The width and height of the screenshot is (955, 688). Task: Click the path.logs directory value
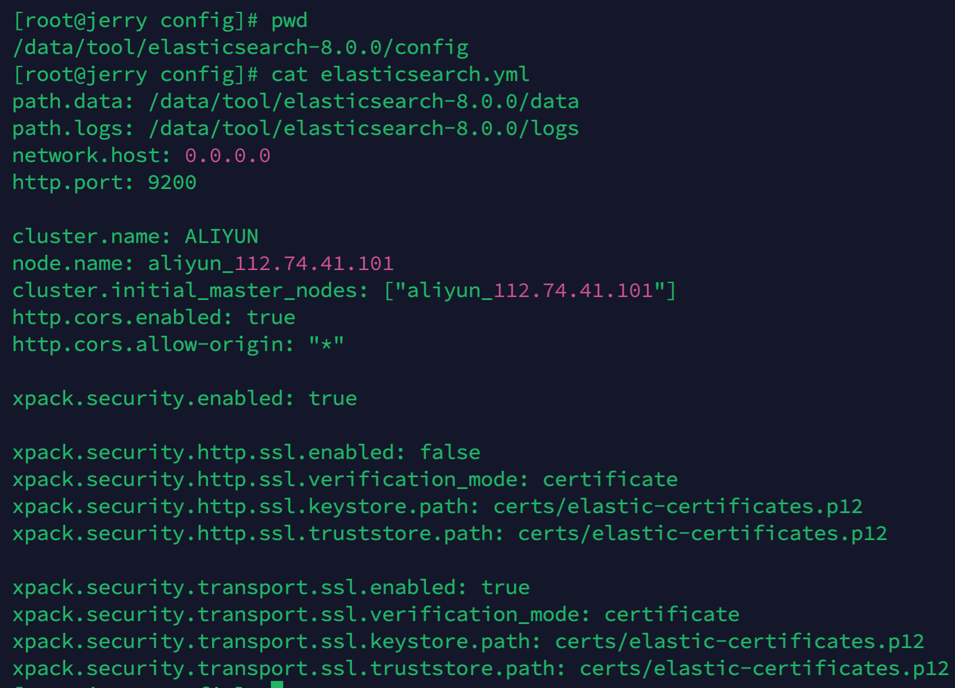pos(364,129)
